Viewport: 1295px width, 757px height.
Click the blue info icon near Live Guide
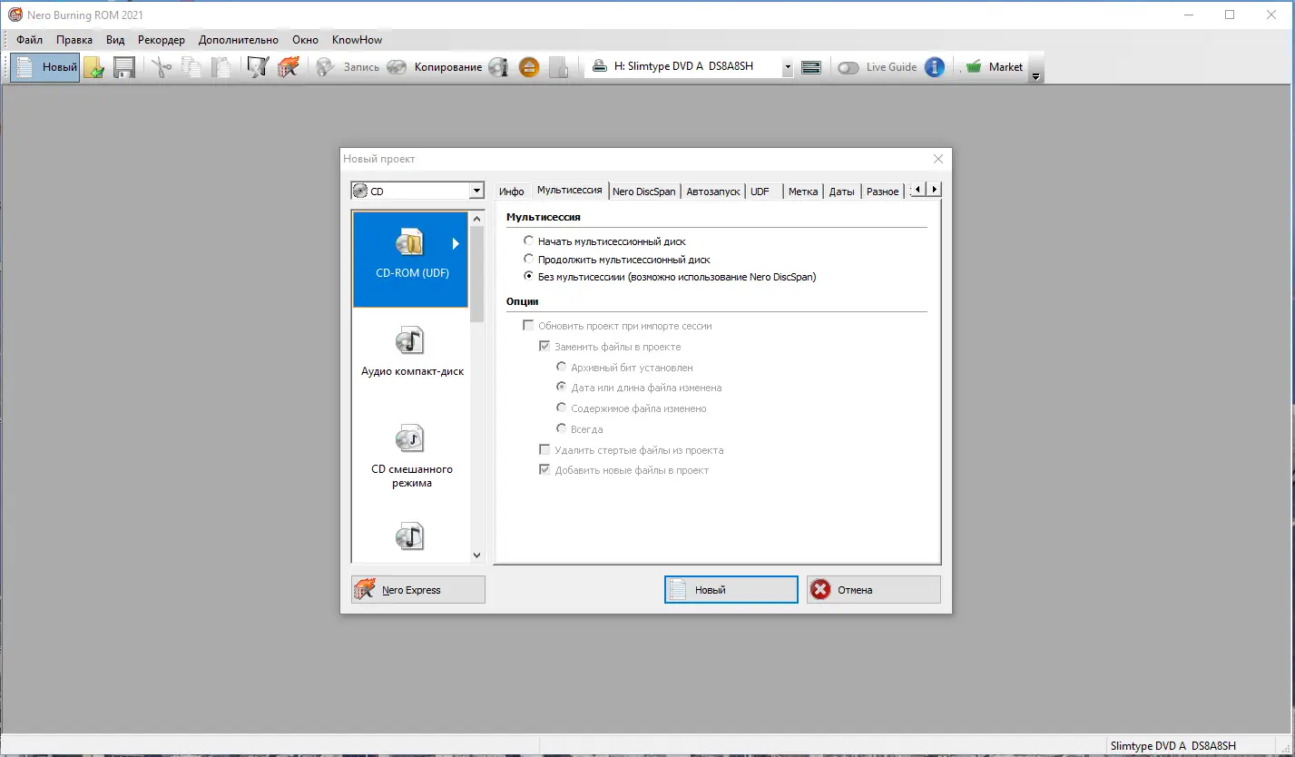(935, 66)
